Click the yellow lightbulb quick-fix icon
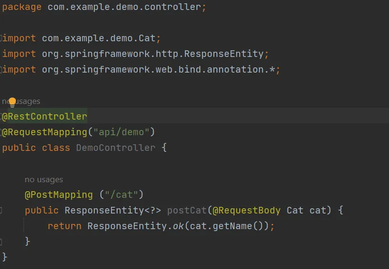 point(12,102)
